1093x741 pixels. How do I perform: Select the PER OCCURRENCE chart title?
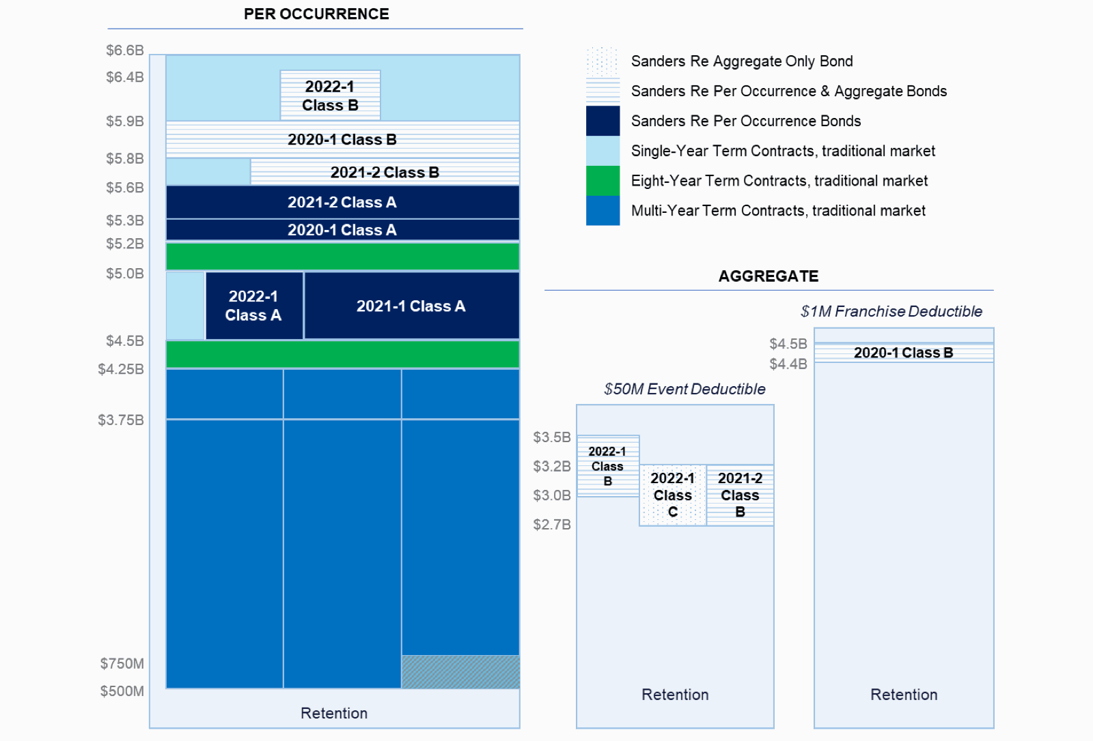click(315, 13)
